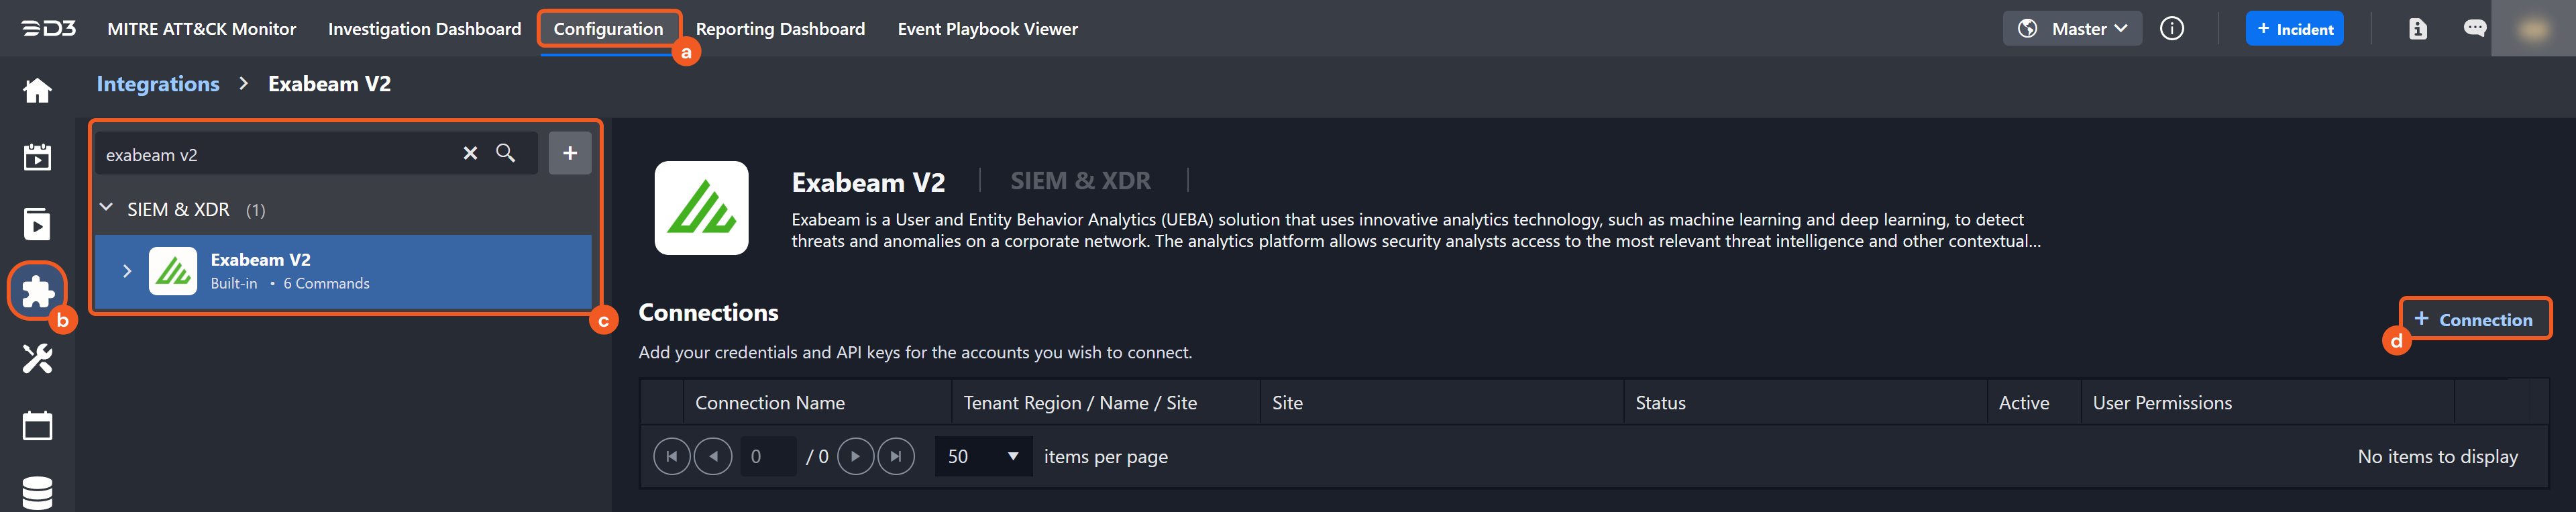This screenshot has width=2576, height=512.
Task: Click the plus button beside search
Action: coord(570,153)
